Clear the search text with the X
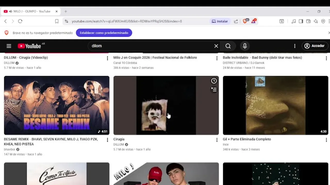 [x=216, y=46]
